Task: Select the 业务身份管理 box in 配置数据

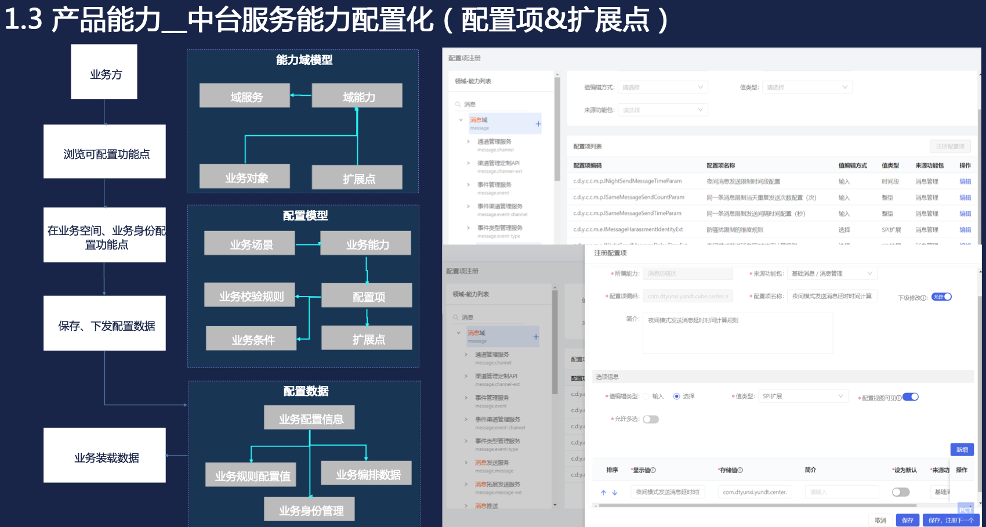Action: click(309, 509)
